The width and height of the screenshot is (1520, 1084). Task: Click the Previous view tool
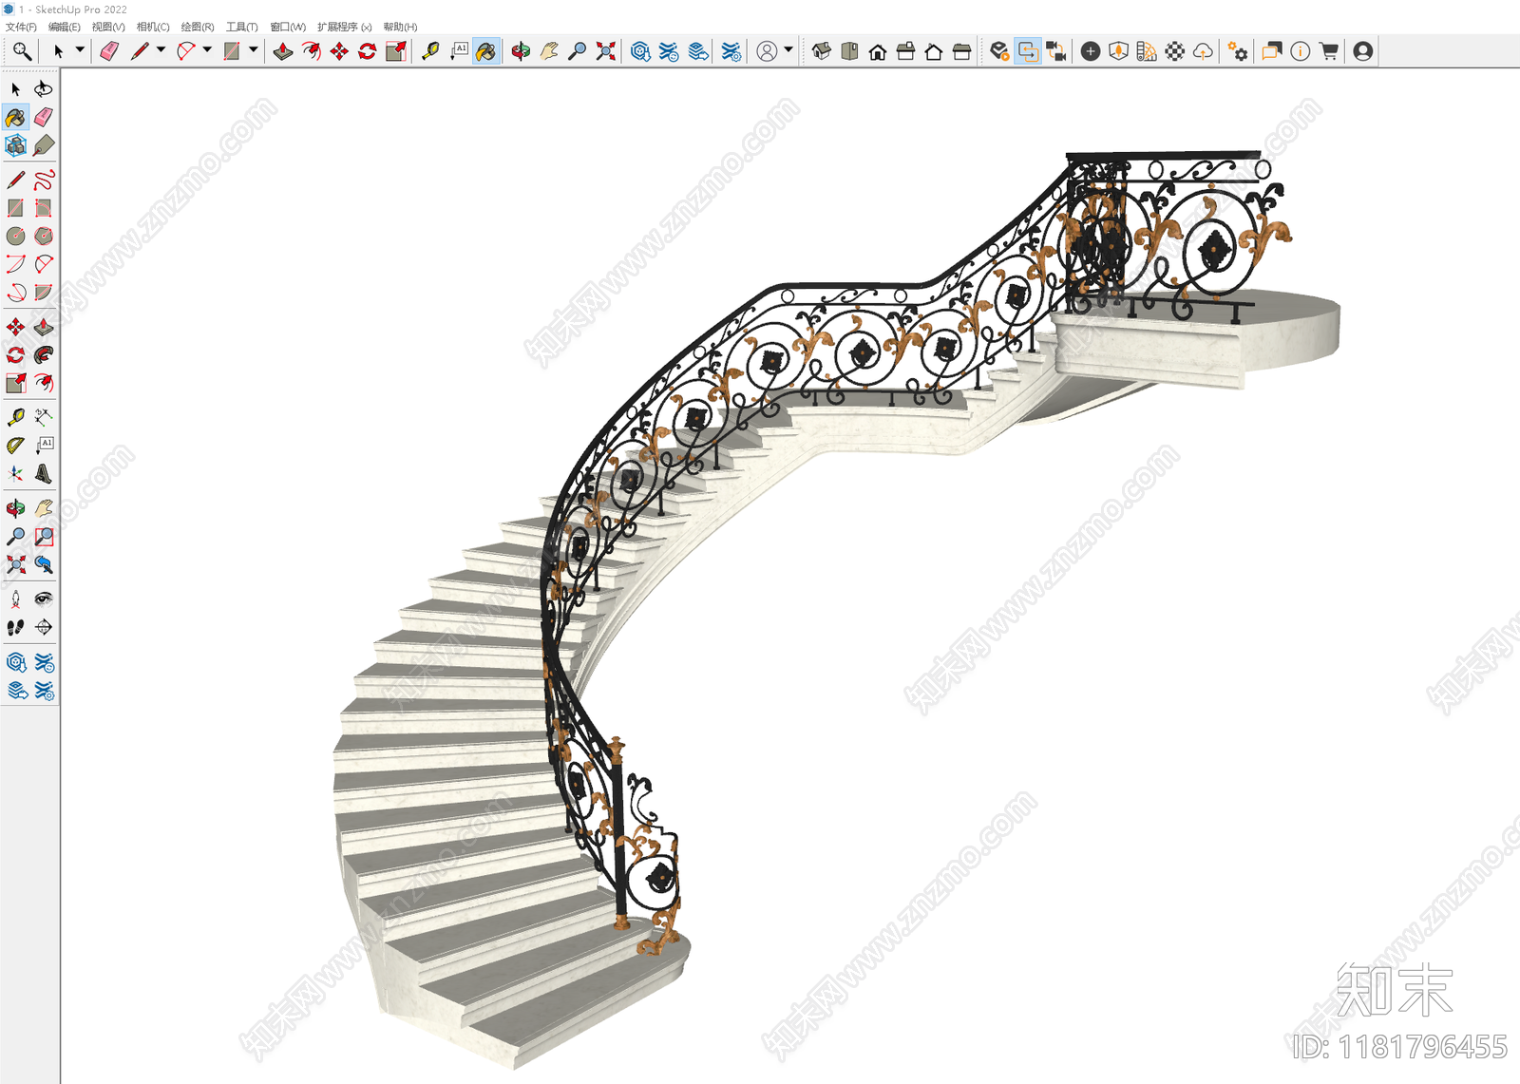pos(44,564)
